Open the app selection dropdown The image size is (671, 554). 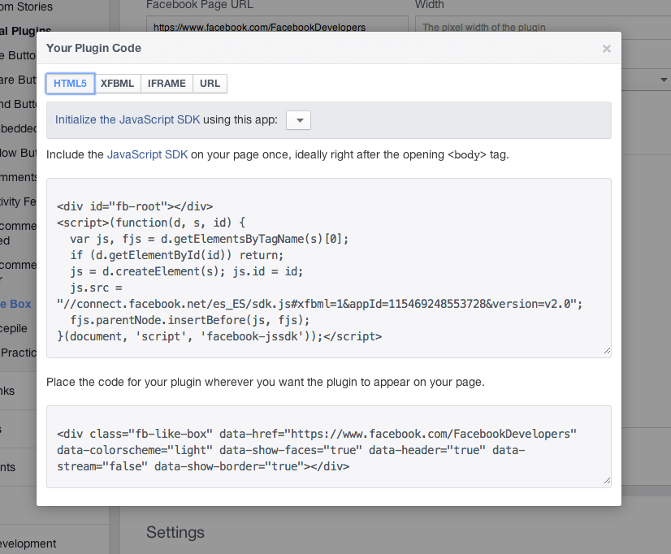pos(298,120)
